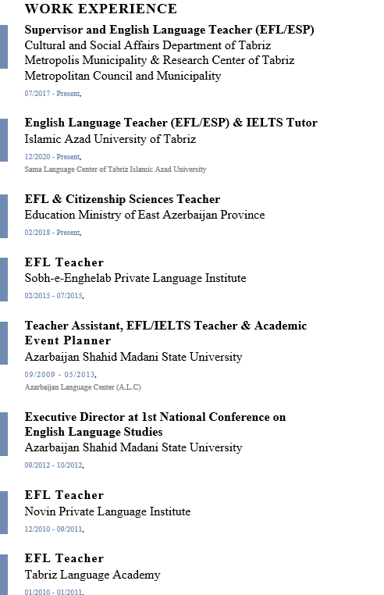Click the 12/2020 - Present date
Viewport: 384px width, 595px height.
pos(53,157)
